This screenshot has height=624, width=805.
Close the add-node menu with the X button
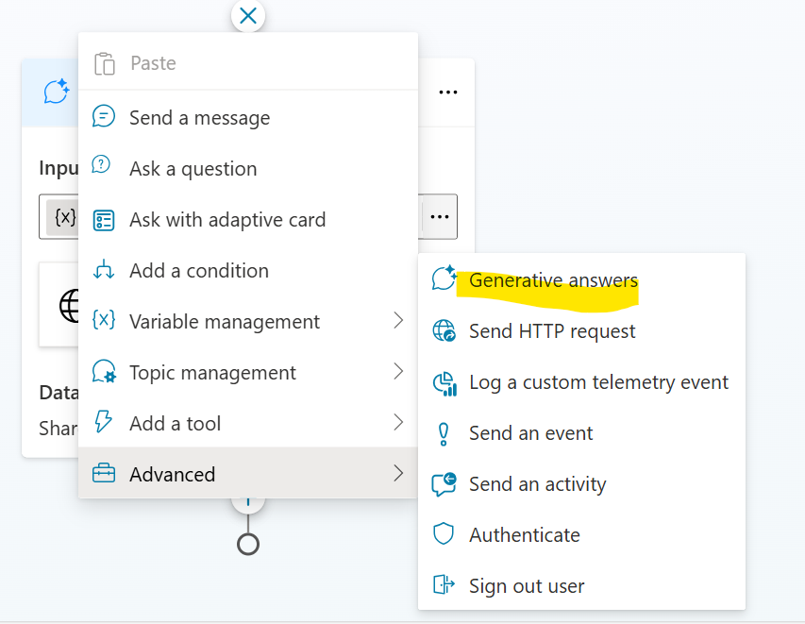[x=248, y=15]
